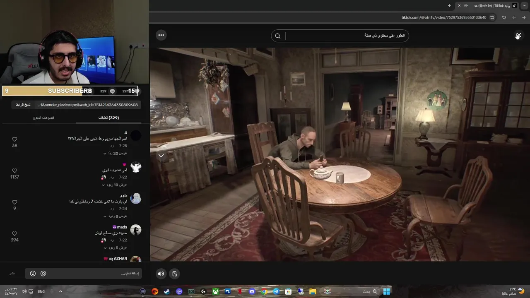Open Discord from the taskbar
530x298 pixels.
(252, 291)
